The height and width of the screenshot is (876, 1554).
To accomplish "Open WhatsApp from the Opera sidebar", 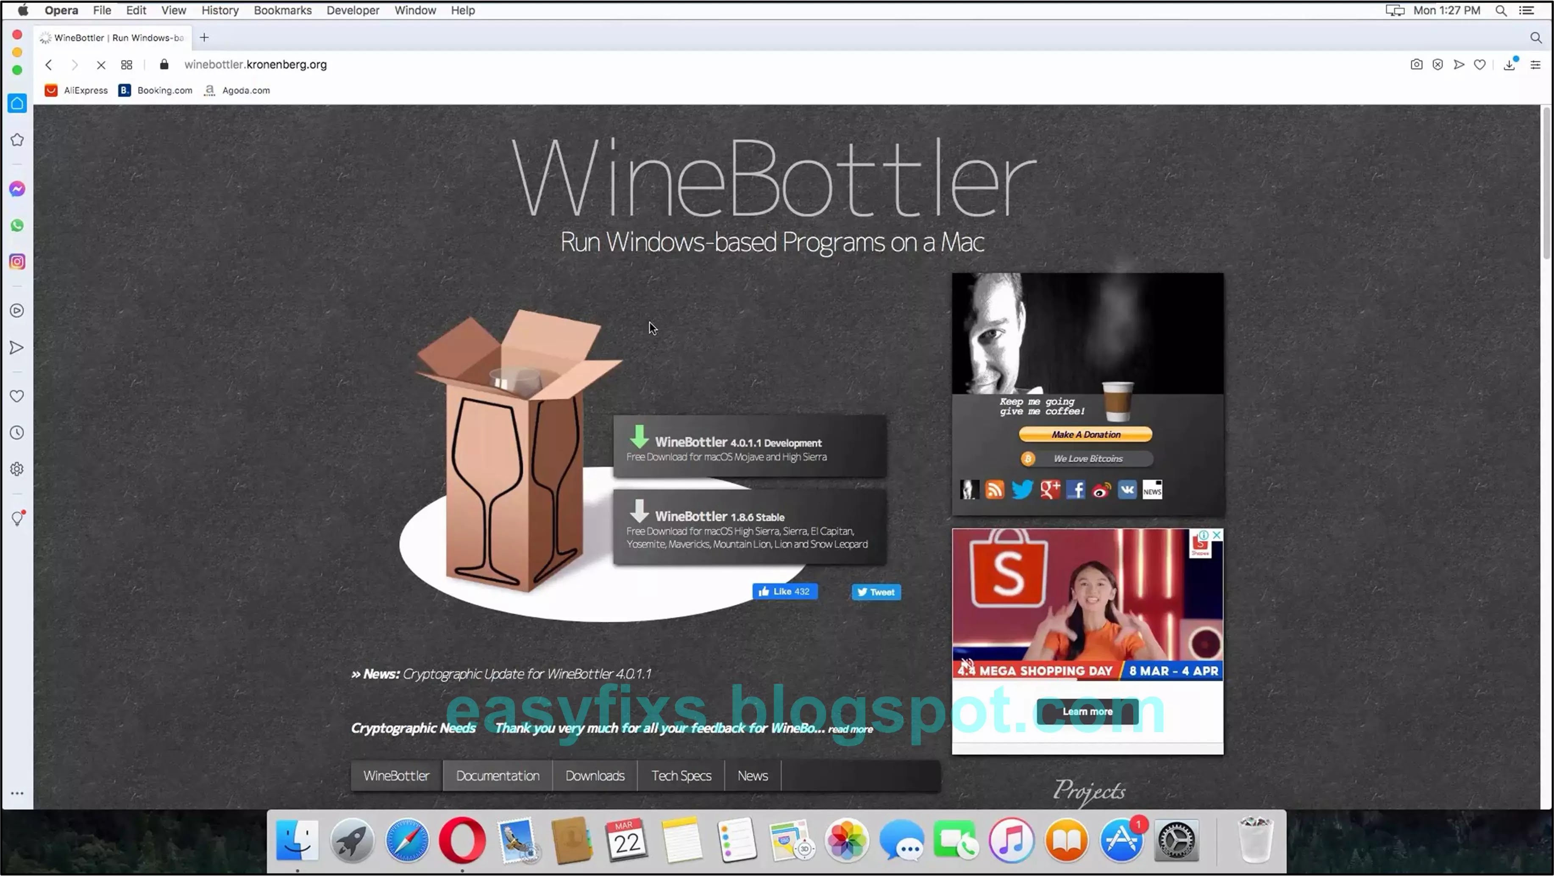I will (17, 225).
